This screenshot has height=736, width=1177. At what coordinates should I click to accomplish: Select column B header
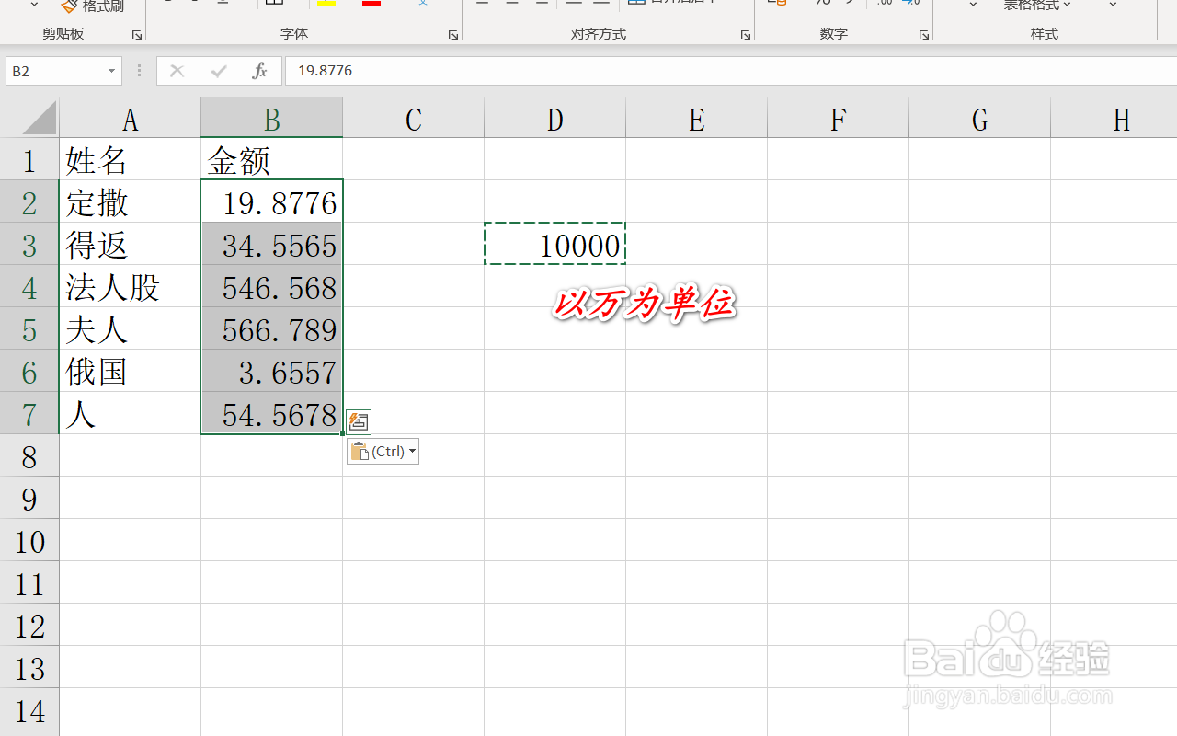pyautogui.click(x=272, y=119)
